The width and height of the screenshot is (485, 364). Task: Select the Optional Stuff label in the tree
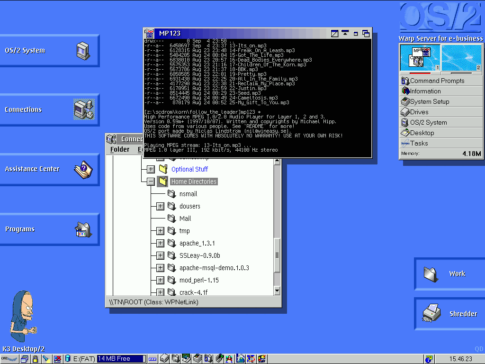(189, 169)
